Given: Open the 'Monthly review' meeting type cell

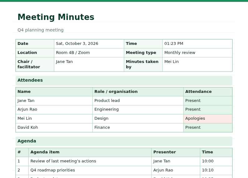Looking at the screenshot, I should [197, 53].
